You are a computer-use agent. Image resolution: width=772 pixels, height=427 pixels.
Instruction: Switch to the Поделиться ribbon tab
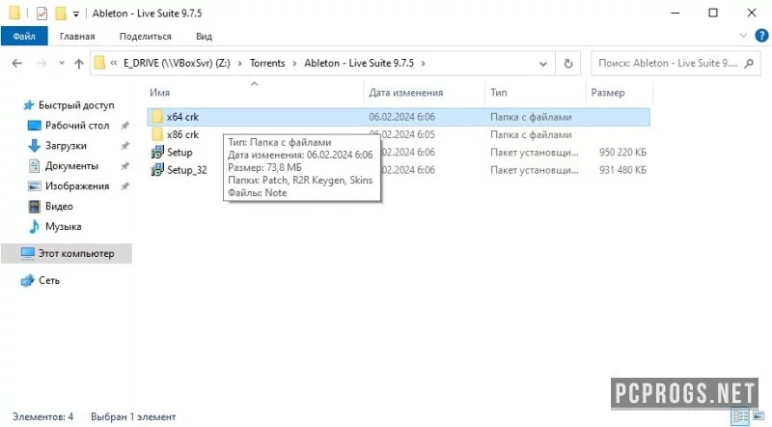point(146,36)
